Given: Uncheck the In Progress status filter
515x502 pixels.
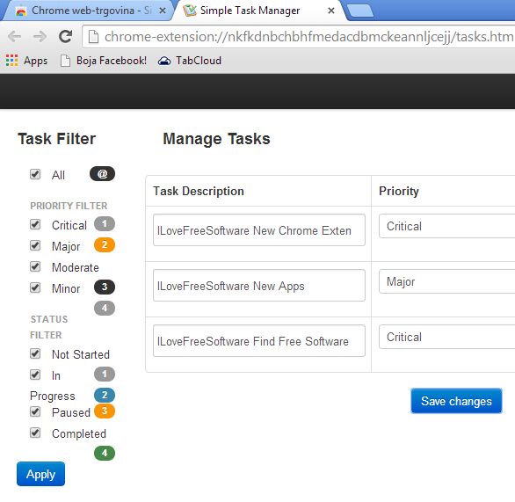Looking at the screenshot, I should (x=35, y=375).
